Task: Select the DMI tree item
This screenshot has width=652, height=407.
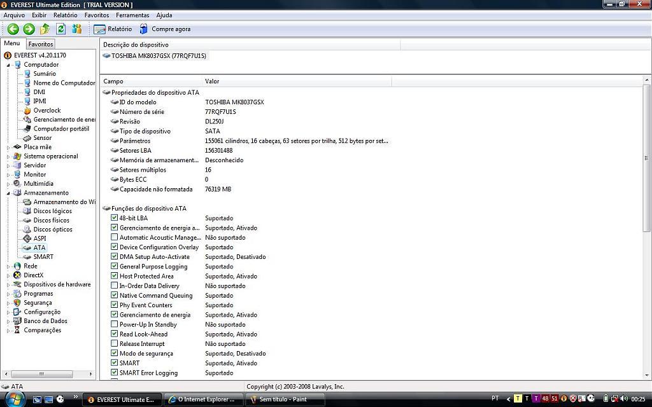Action: tap(39, 92)
